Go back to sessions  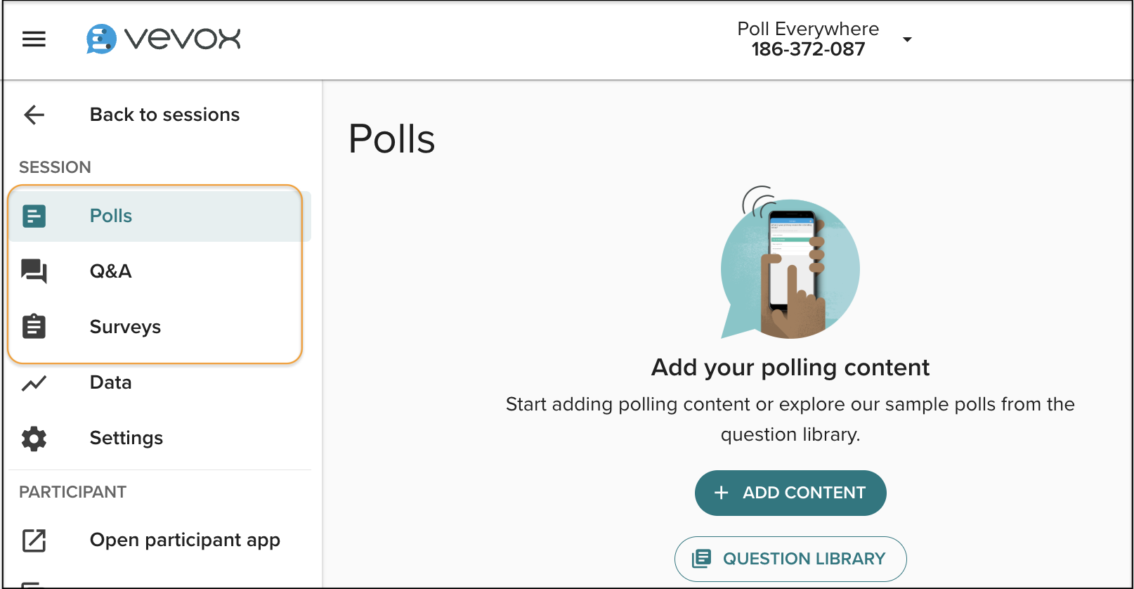(x=164, y=115)
